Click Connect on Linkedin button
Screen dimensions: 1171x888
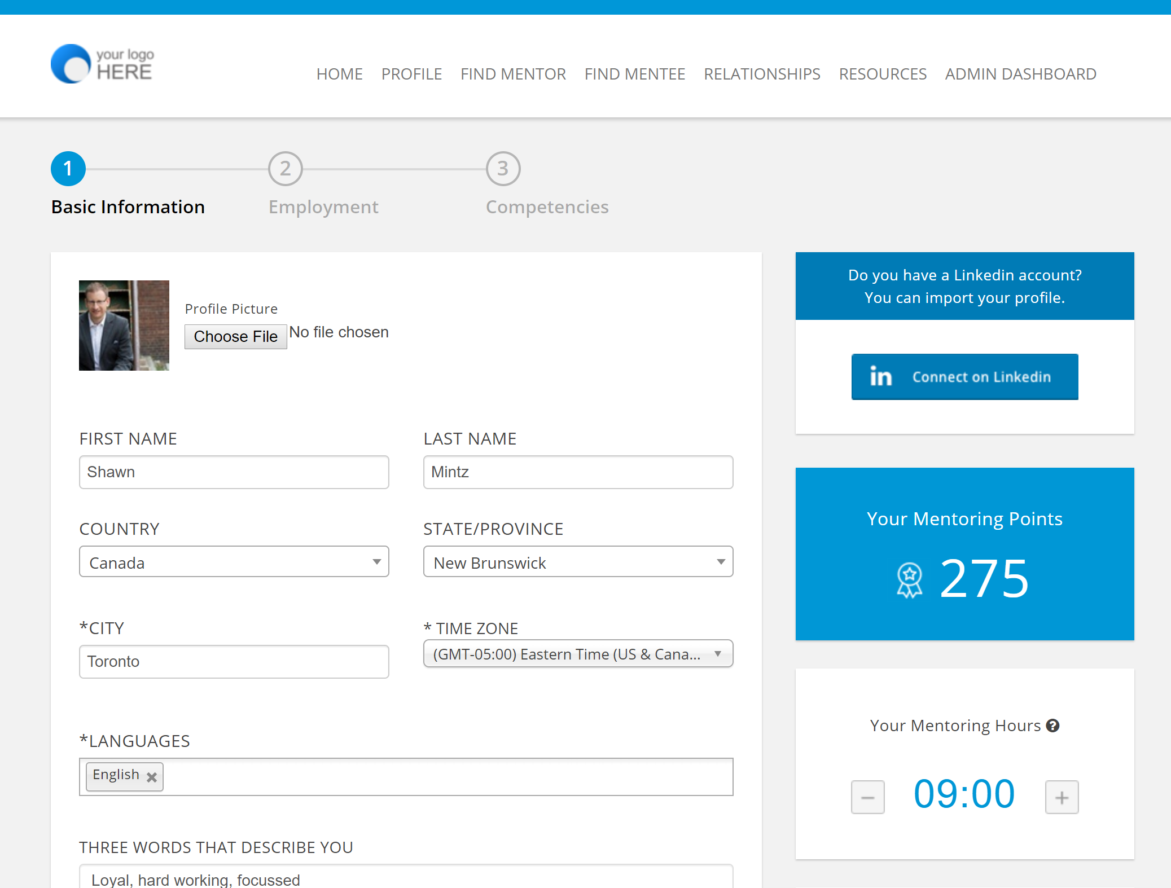tap(964, 377)
